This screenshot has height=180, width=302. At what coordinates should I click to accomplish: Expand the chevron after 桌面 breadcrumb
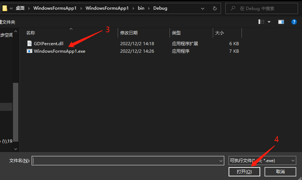coord(29,9)
